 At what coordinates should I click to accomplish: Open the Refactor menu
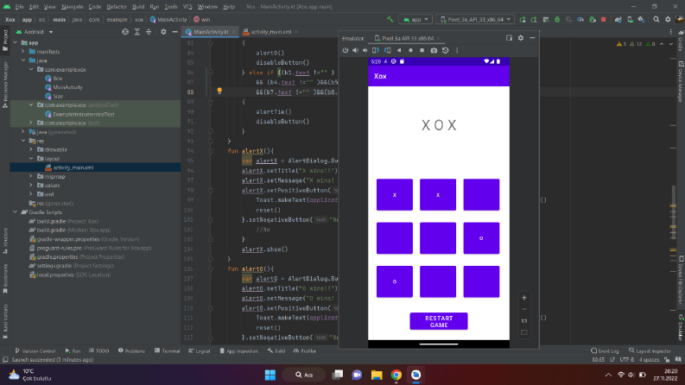(x=117, y=7)
